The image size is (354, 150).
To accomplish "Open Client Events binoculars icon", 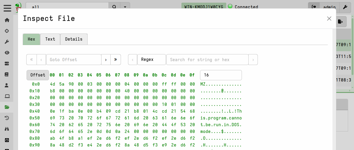I will click(7, 129).
